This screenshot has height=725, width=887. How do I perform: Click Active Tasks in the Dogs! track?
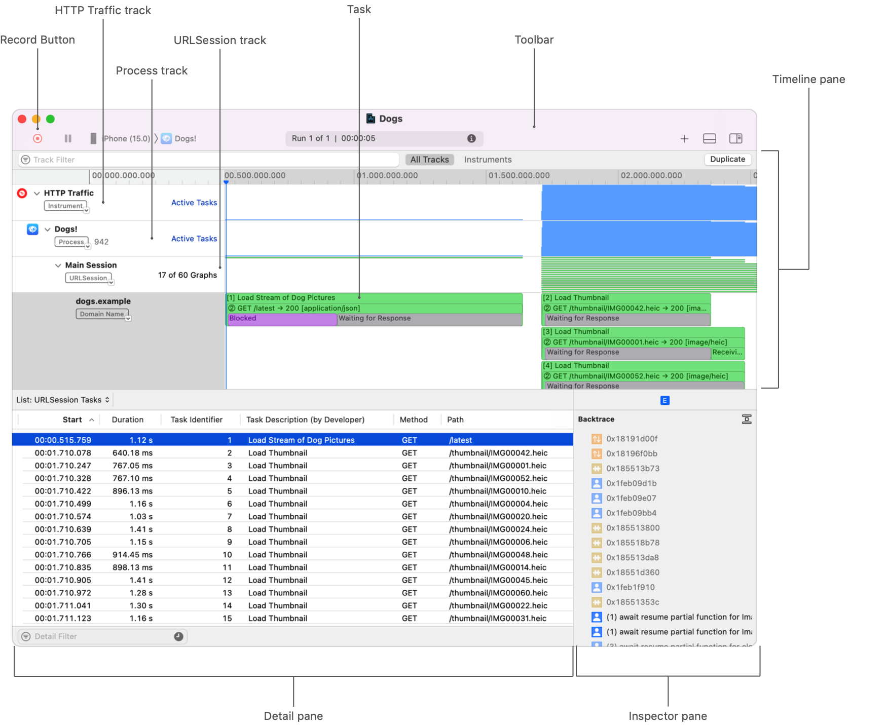(194, 238)
